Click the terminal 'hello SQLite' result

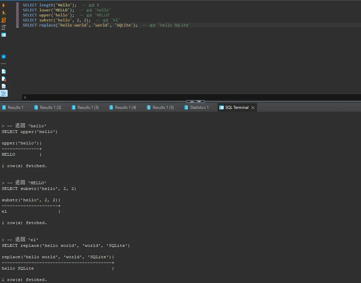[x=18, y=268]
